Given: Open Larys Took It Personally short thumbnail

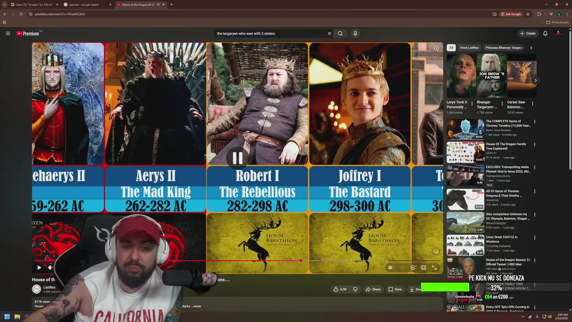Looking at the screenshot, I should [x=461, y=76].
